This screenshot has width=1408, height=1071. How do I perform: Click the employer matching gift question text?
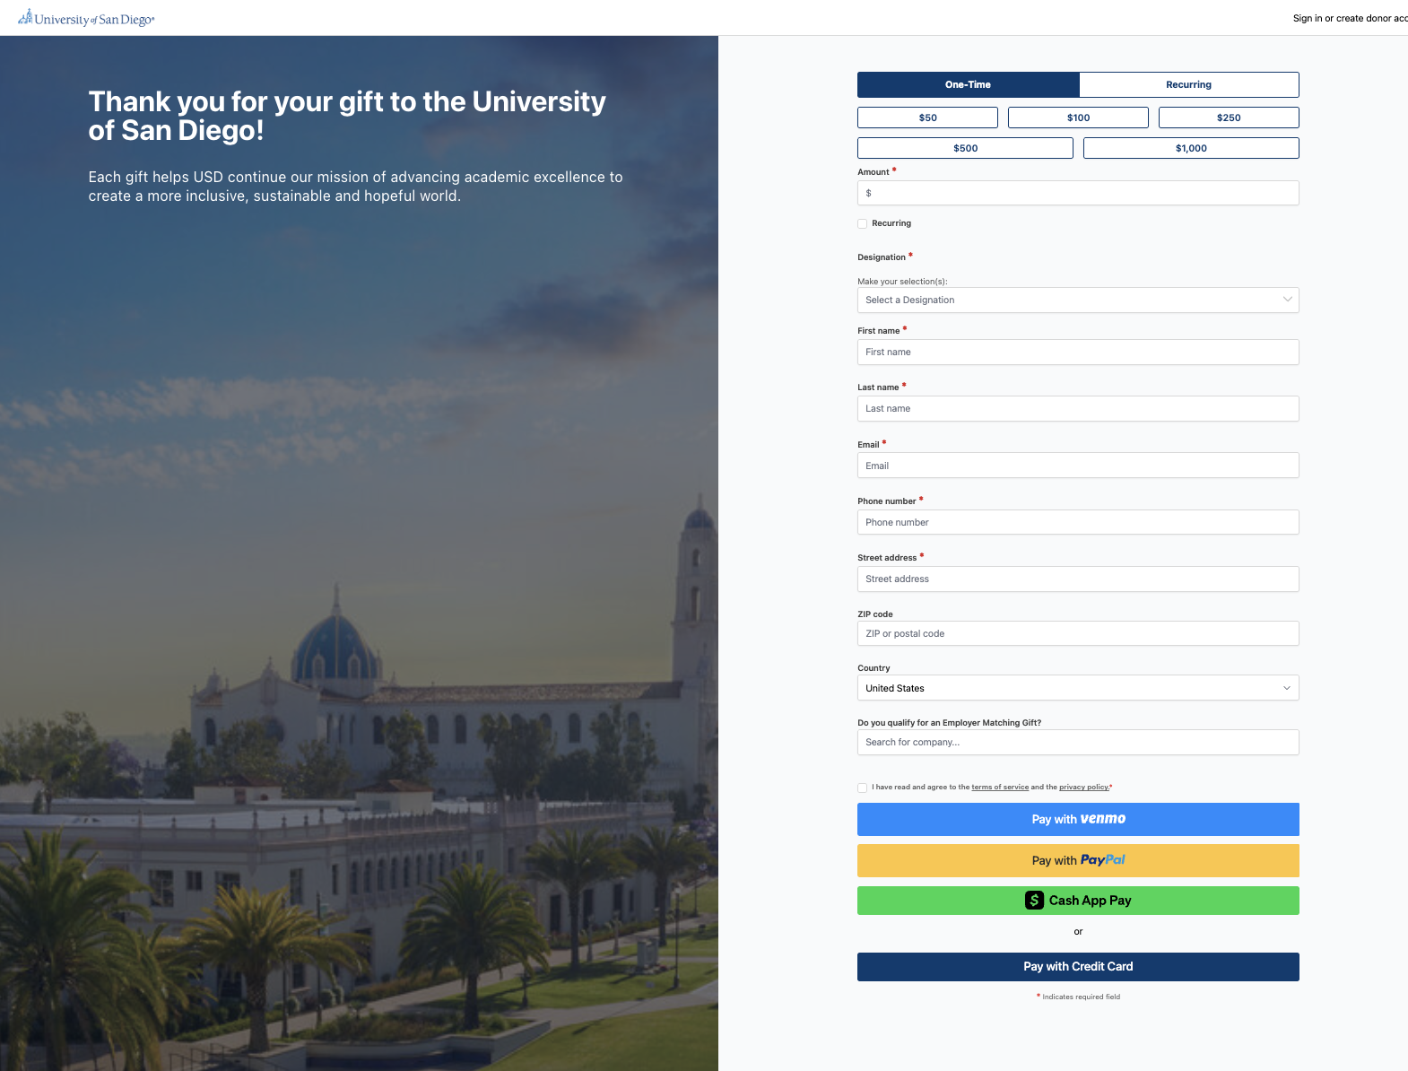point(949,723)
